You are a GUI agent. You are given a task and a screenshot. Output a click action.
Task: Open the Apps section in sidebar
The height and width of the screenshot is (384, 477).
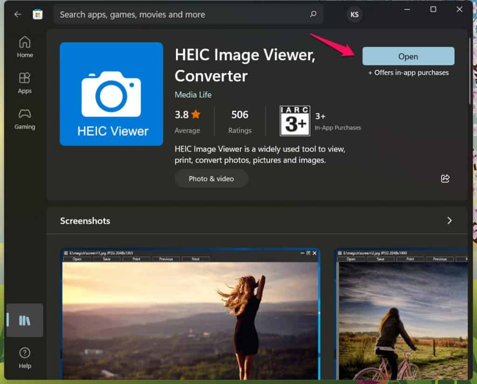point(25,83)
